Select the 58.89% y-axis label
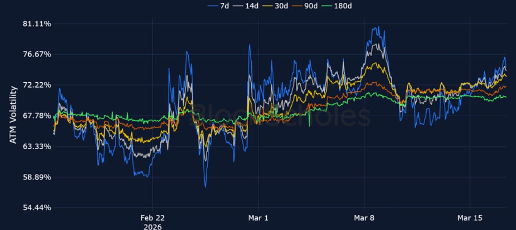The height and width of the screenshot is (230, 516). [38, 177]
